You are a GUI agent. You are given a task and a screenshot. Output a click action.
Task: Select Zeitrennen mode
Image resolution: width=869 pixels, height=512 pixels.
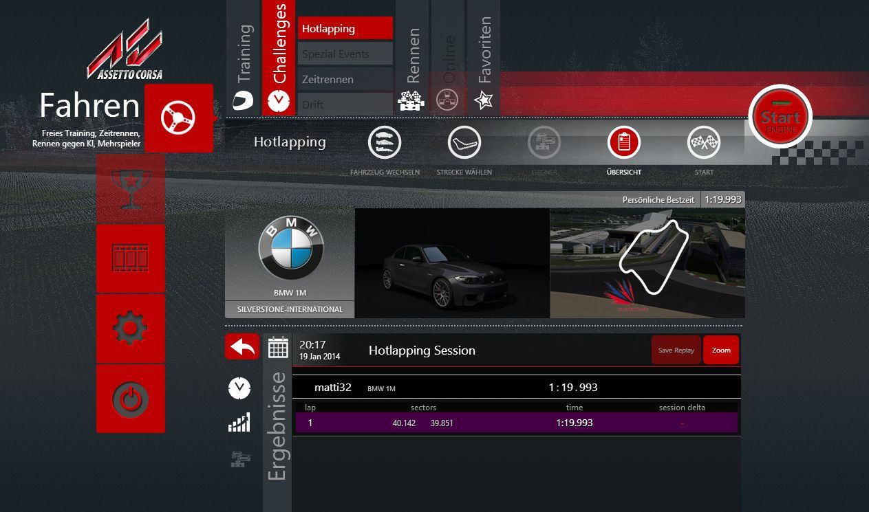345,79
